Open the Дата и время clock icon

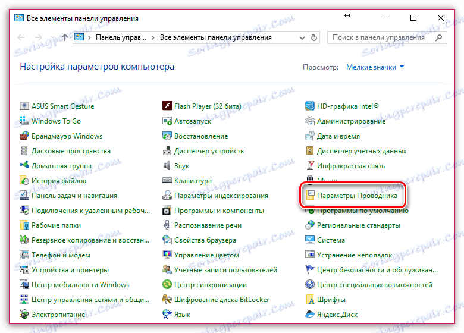pyautogui.click(x=310, y=136)
